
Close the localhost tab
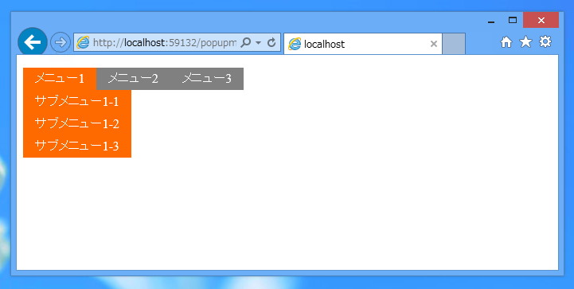tap(434, 44)
